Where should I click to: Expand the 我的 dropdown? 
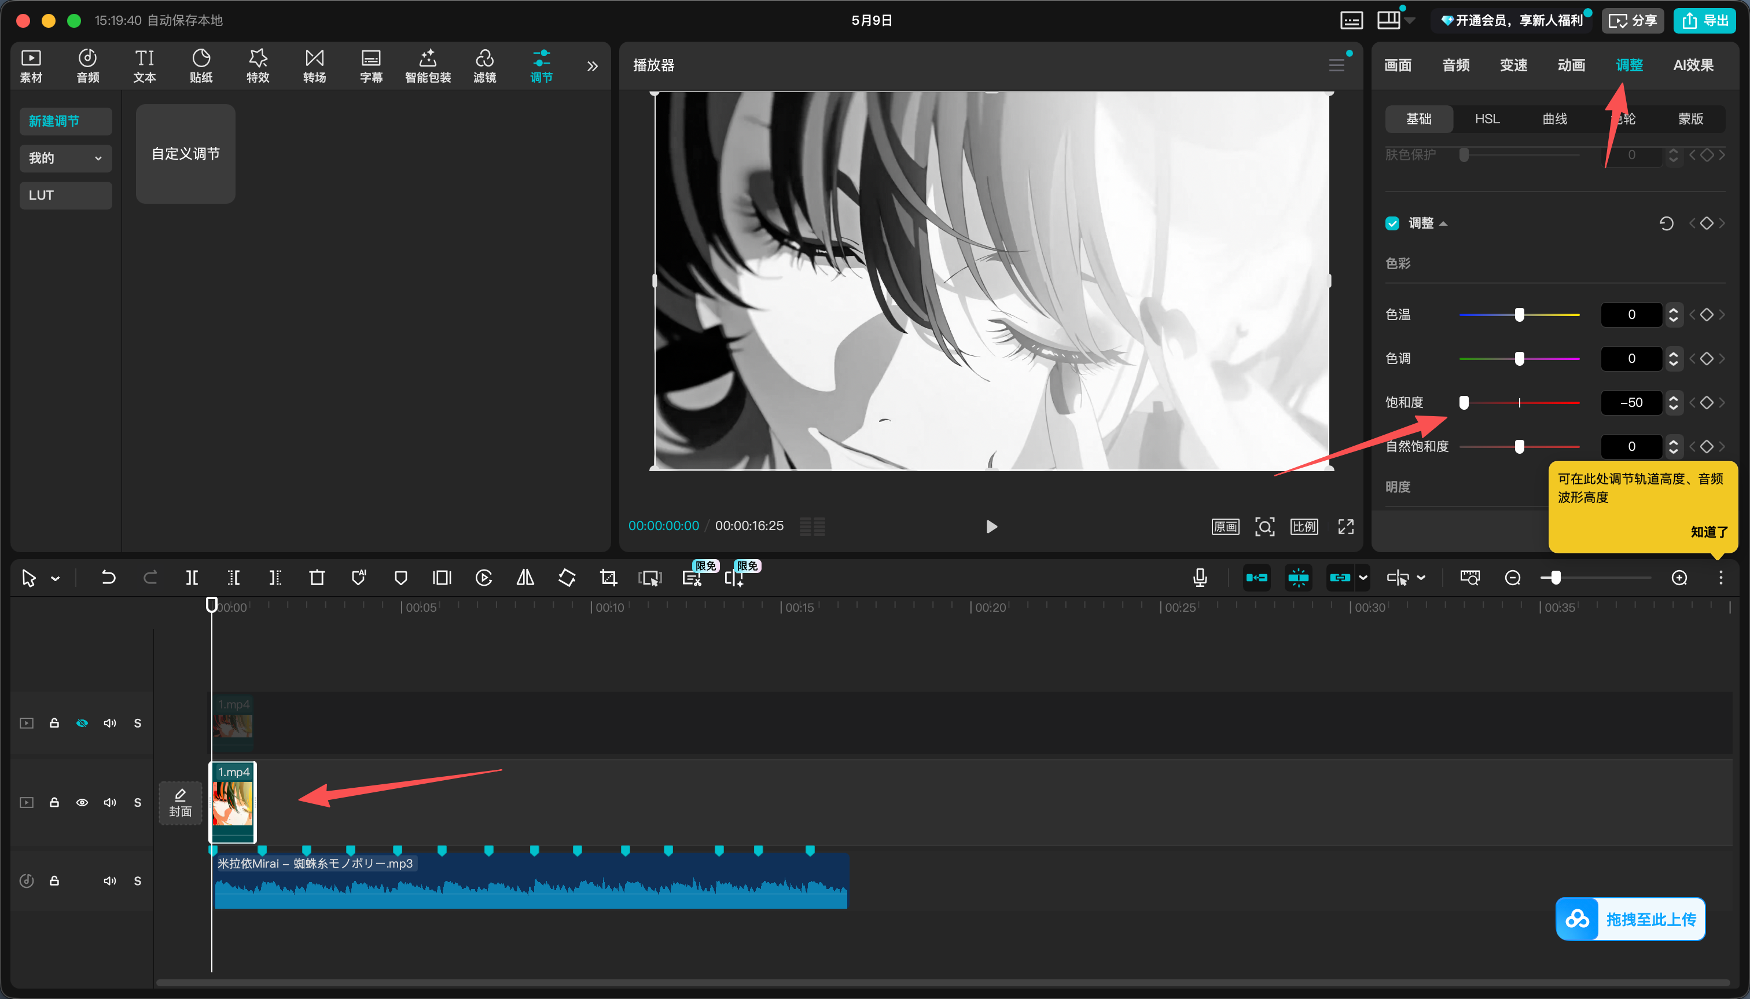point(66,158)
